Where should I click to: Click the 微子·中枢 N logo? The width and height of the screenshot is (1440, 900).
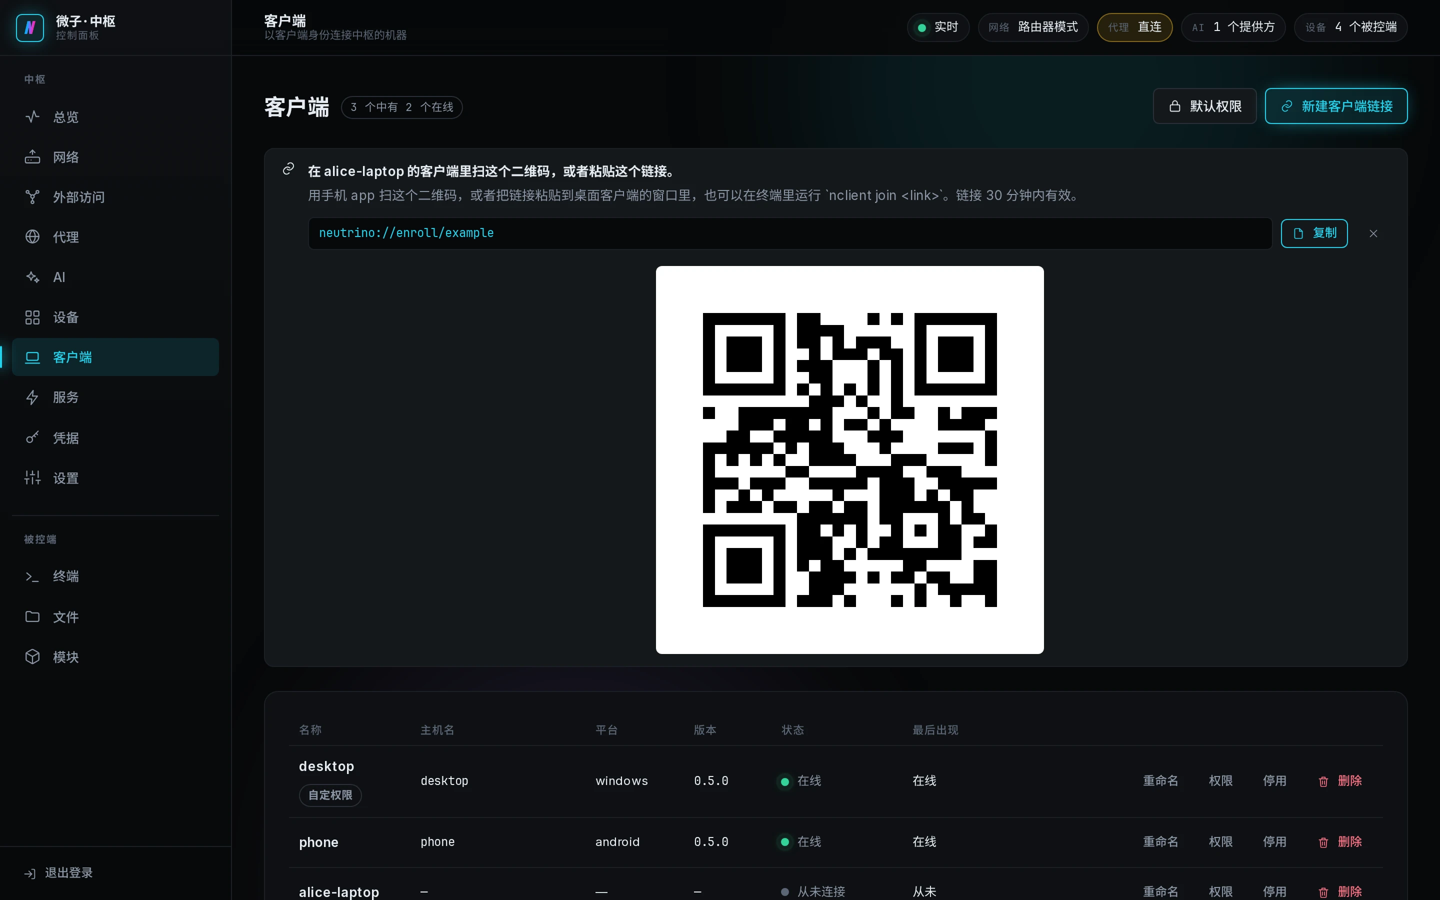[x=30, y=27]
